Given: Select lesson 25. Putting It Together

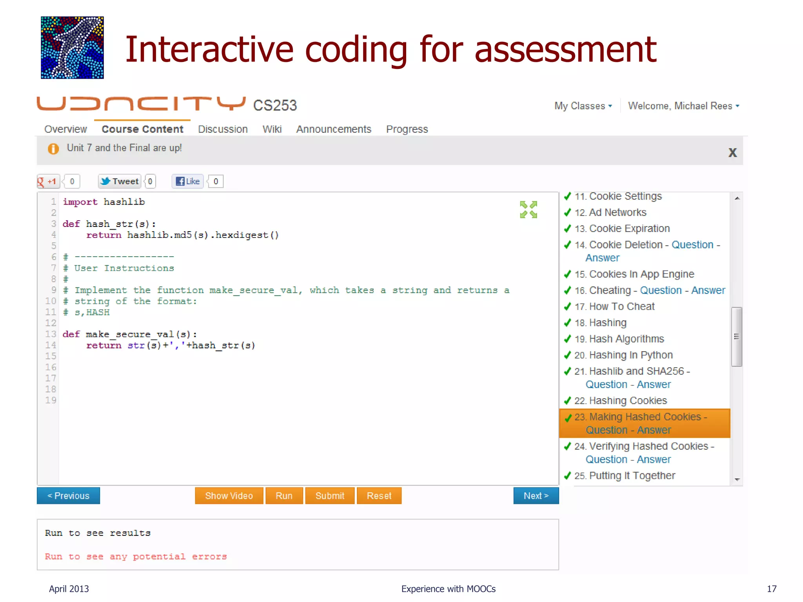Looking at the screenshot, I should (x=625, y=475).
